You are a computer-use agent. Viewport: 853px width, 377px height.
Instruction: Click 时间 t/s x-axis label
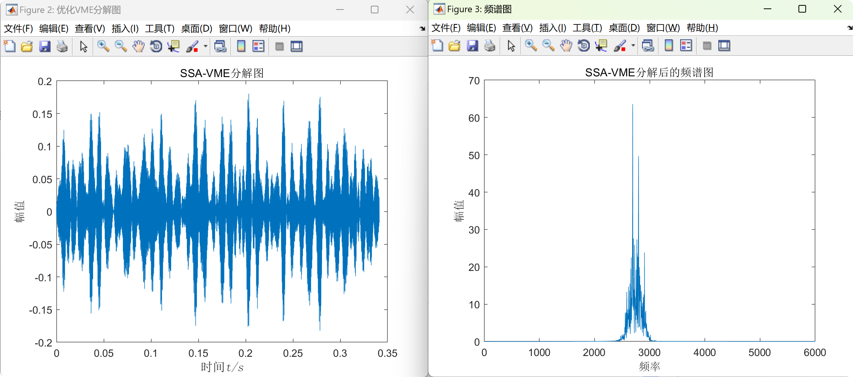tap(222, 367)
